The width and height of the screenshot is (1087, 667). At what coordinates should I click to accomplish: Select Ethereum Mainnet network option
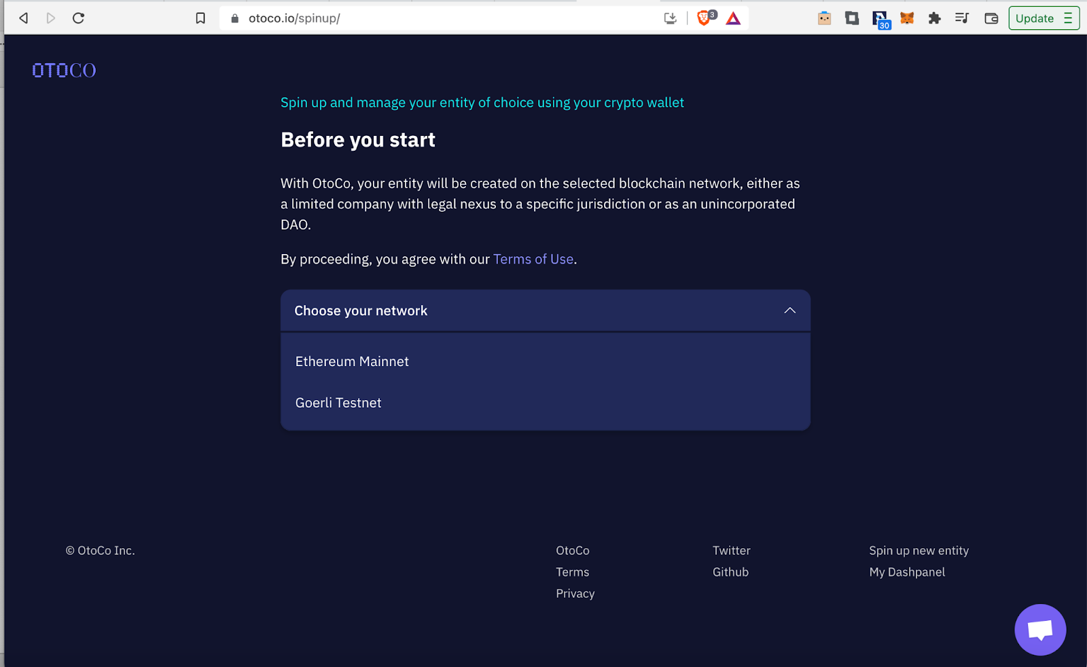(352, 361)
